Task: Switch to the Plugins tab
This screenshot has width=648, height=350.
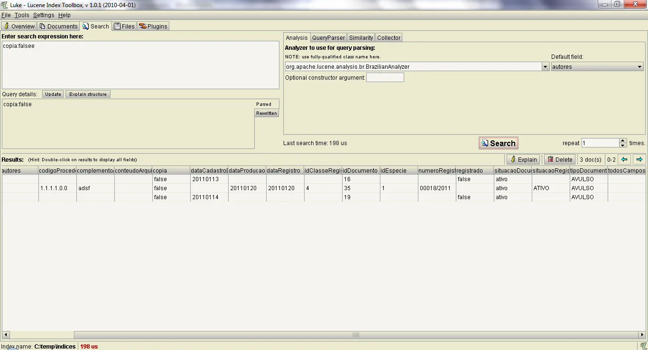Action: (x=153, y=26)
